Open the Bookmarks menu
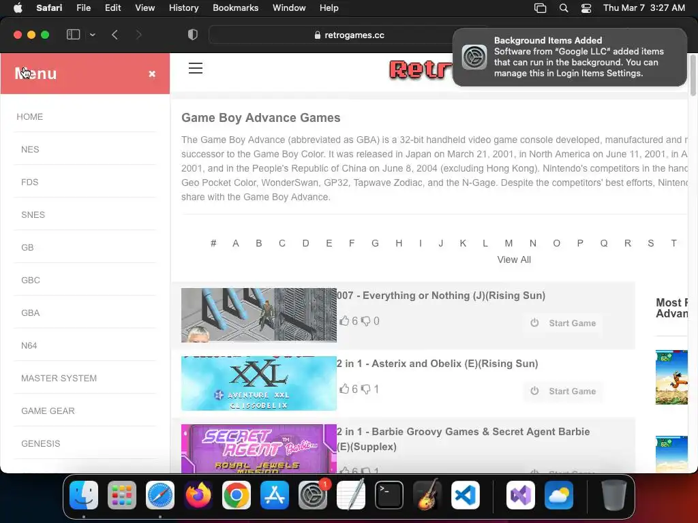698x523 pixels. point(235,7)
